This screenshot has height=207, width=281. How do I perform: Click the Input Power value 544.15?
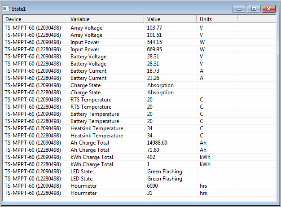154,42
